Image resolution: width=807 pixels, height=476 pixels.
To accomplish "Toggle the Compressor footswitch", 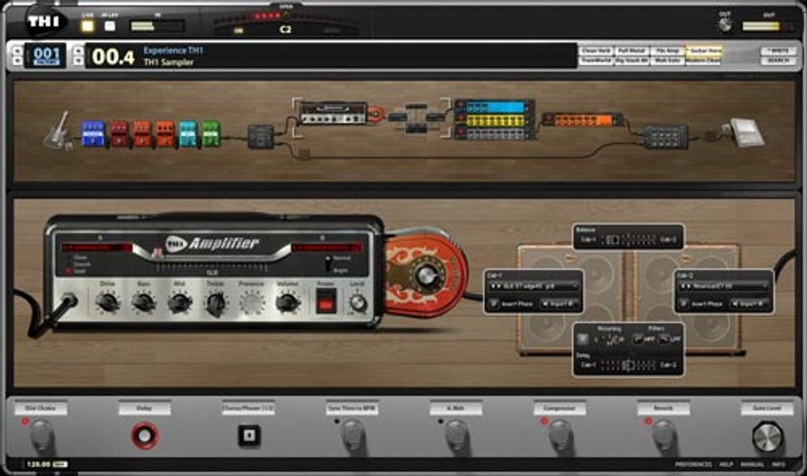I will [559, 436].
